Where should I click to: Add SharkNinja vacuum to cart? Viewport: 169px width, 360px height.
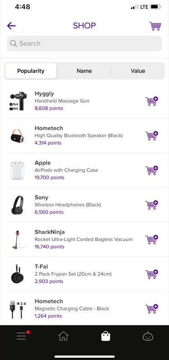tap(152, 240)
